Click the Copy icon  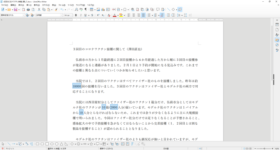pyautogui.click(x=44, y=10)
